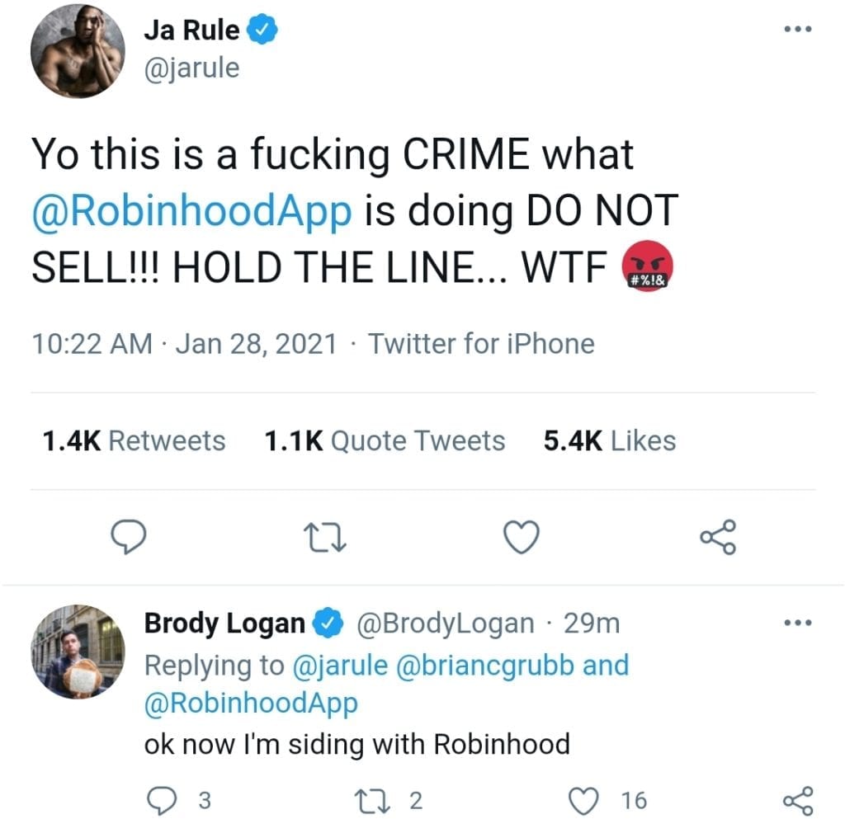Reply to Brody Logan's comment
Screen dimensions: 845x819
click(162, 801)
